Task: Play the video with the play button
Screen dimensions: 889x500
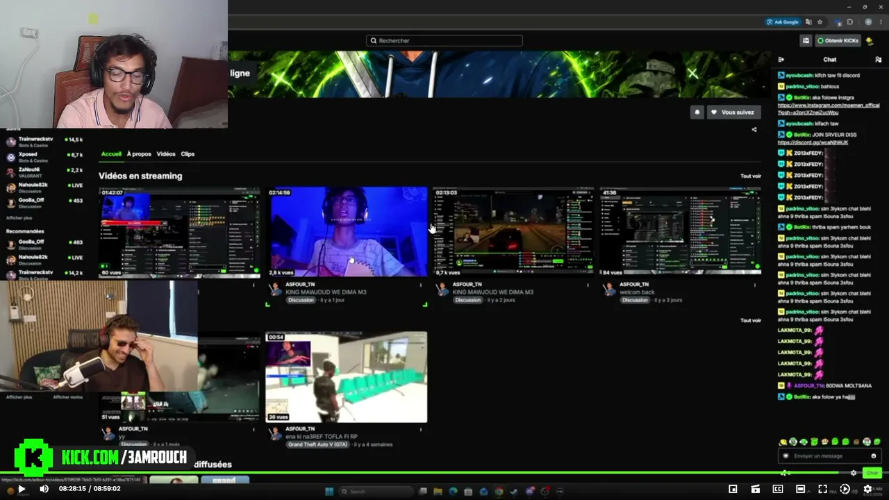Action: coord(22,489)
